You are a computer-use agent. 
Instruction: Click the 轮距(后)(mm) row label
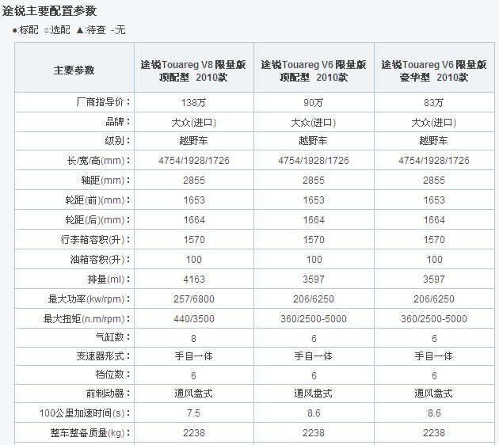pyautogui.click(x=97, y=220)
